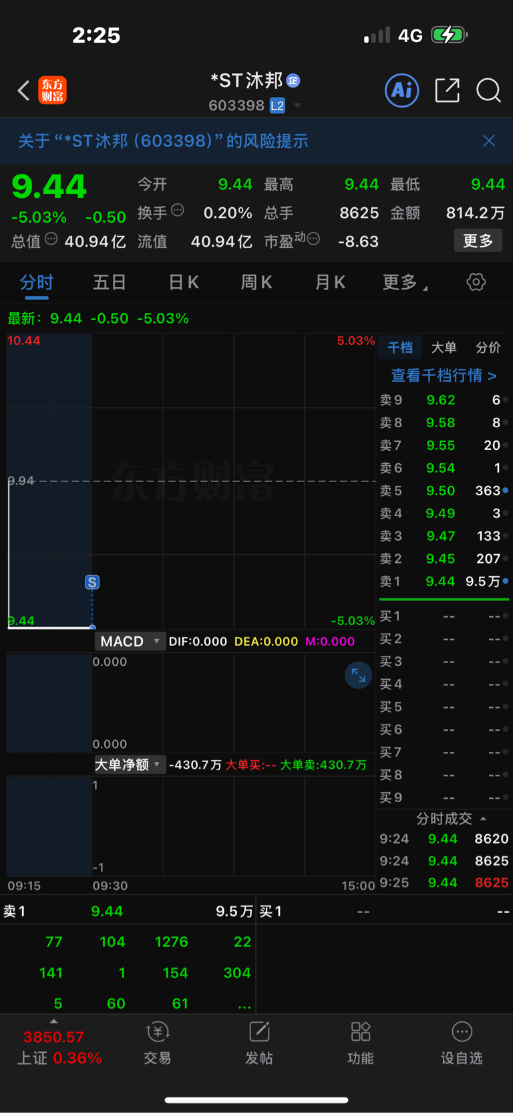The height and width of the screenshot is (1113, 513).
Task: Open the 大单净额 indicator dropdown
Action: [130, 764]
